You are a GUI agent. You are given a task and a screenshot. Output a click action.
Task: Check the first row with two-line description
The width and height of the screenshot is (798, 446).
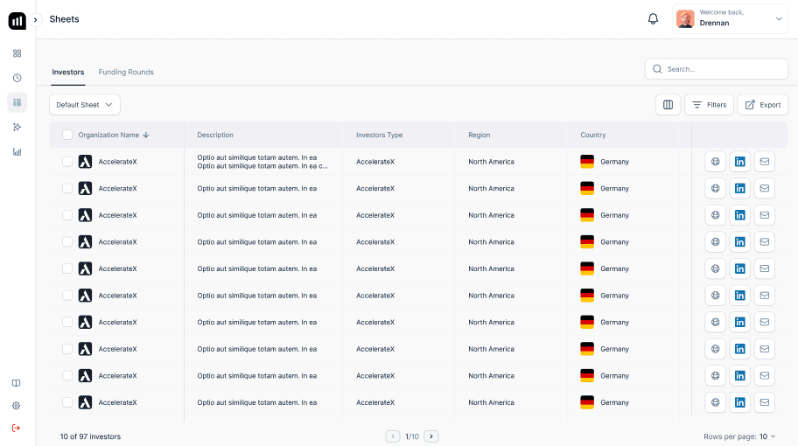click(67, 162)
